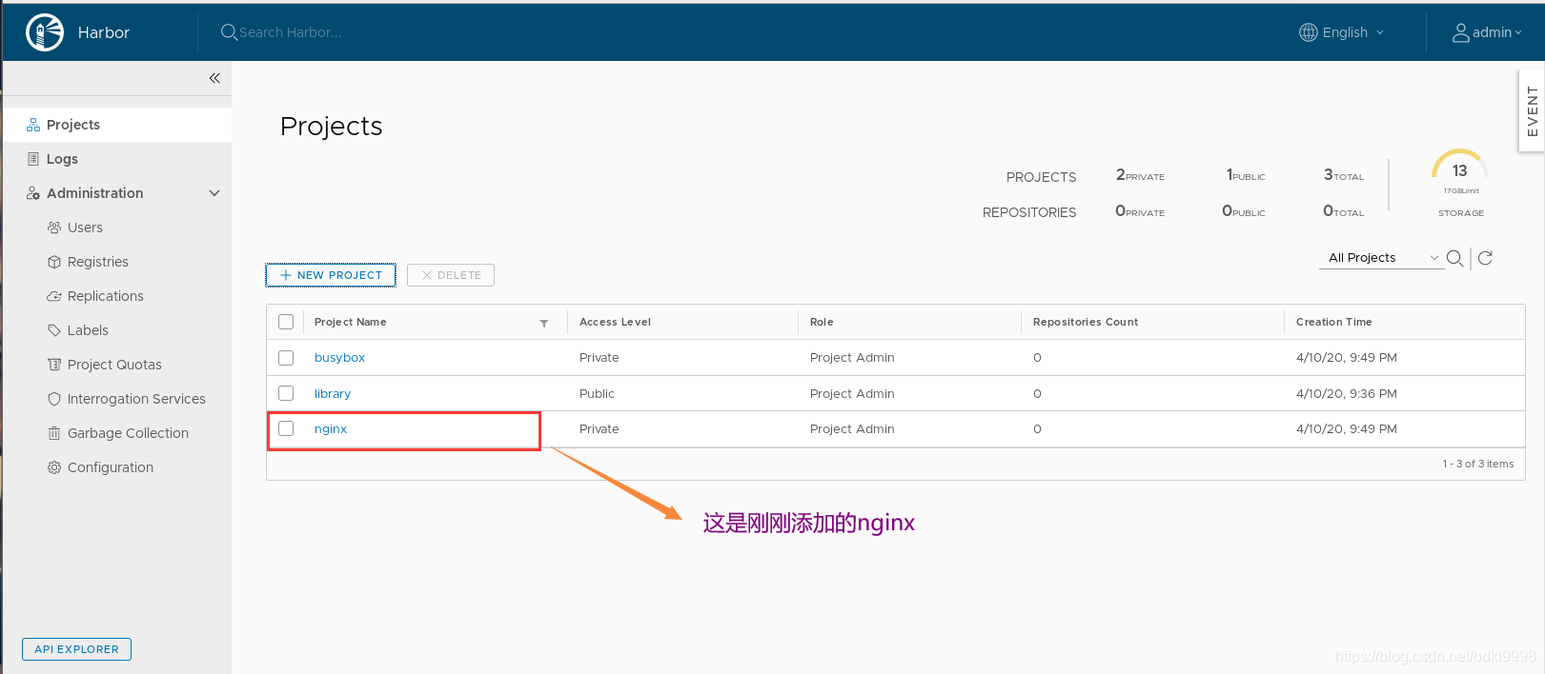The image size is (1545, 674).
Task: Click the Garbage Collection trash icon
Action: tap(54, 433)
